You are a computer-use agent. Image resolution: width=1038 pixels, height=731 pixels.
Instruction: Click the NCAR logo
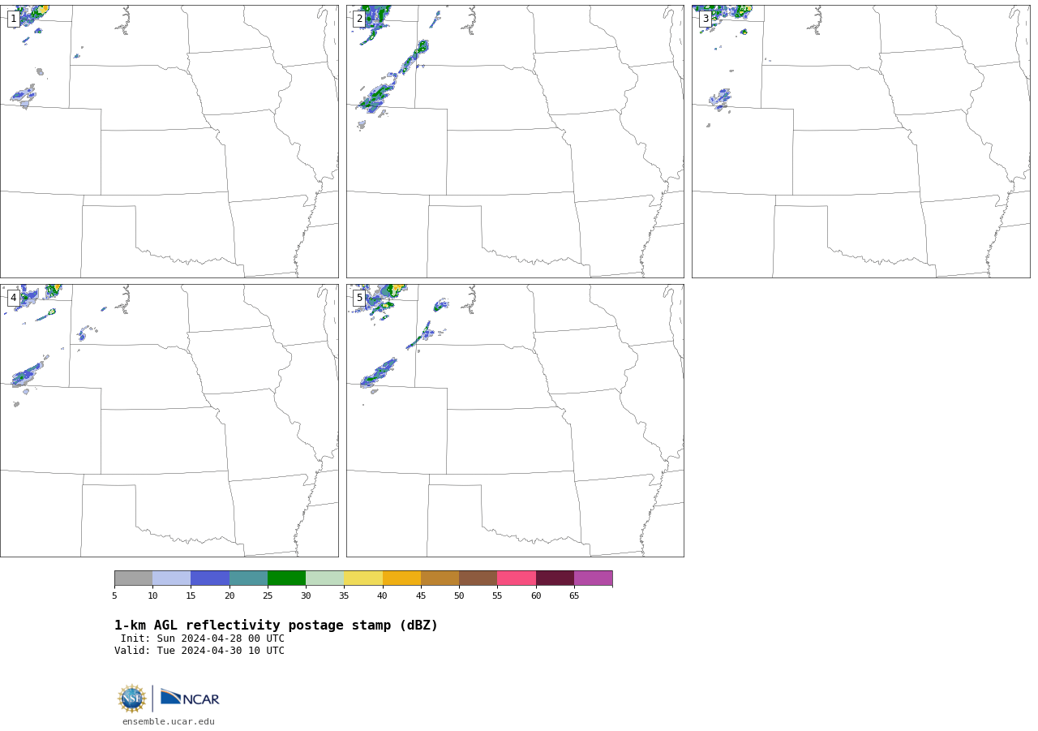point(190,698)
